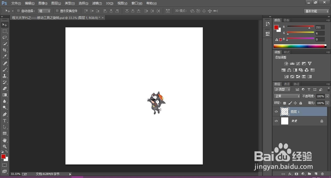Delete layer with trash icon

tap(322, 174)
